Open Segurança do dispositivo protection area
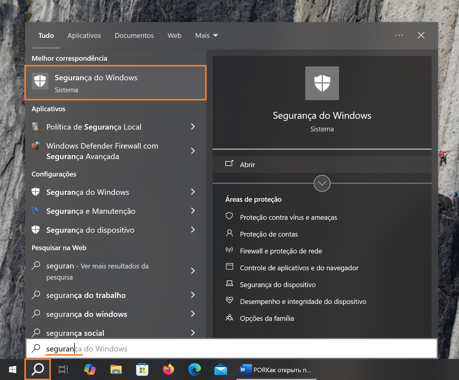Screen dimensions: 459x380 pyautogui.click(x=278, y=285)
